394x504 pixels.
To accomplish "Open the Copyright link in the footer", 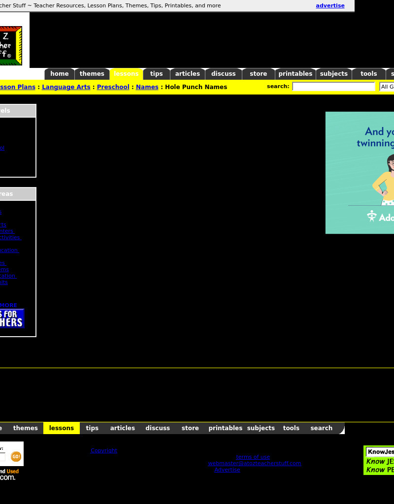I will [104, 450].
